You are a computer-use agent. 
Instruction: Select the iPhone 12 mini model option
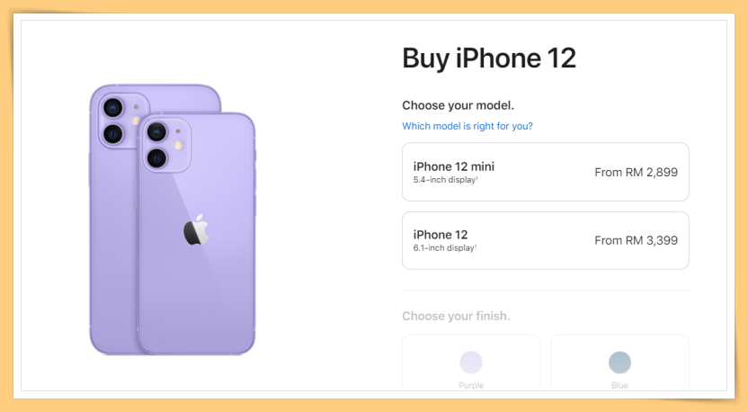(x=545, y=172)
